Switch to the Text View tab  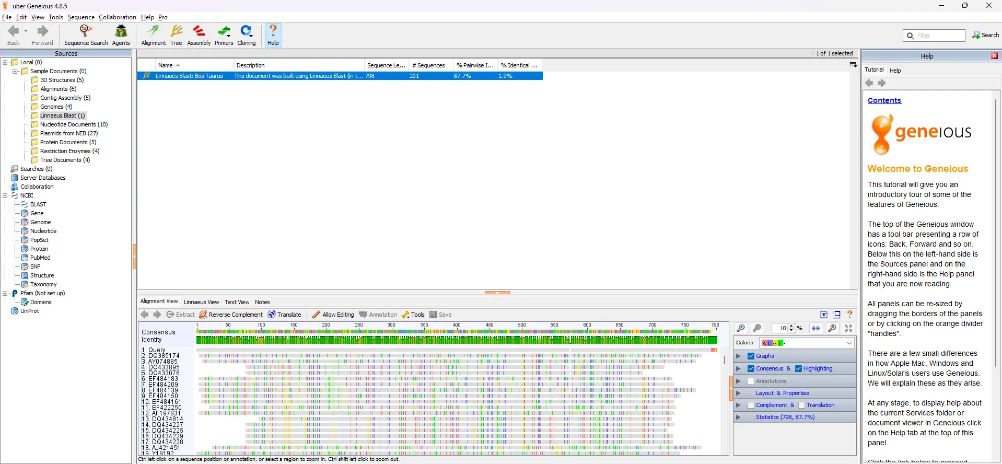(237, 302)
